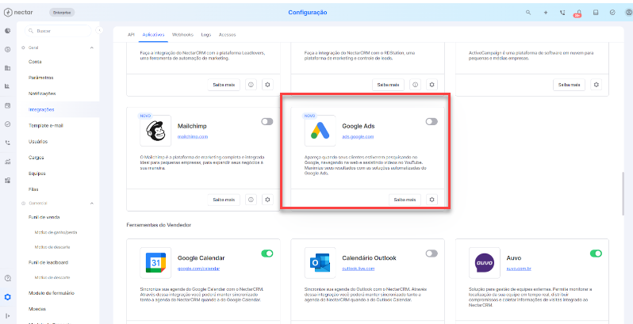Open the help question mark icon
This screenshot has height=324, width=633.
[8, 278]
